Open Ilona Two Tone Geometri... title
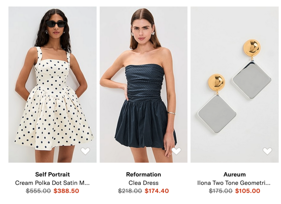Screen dimensions: 281x204 pos(234,183)
